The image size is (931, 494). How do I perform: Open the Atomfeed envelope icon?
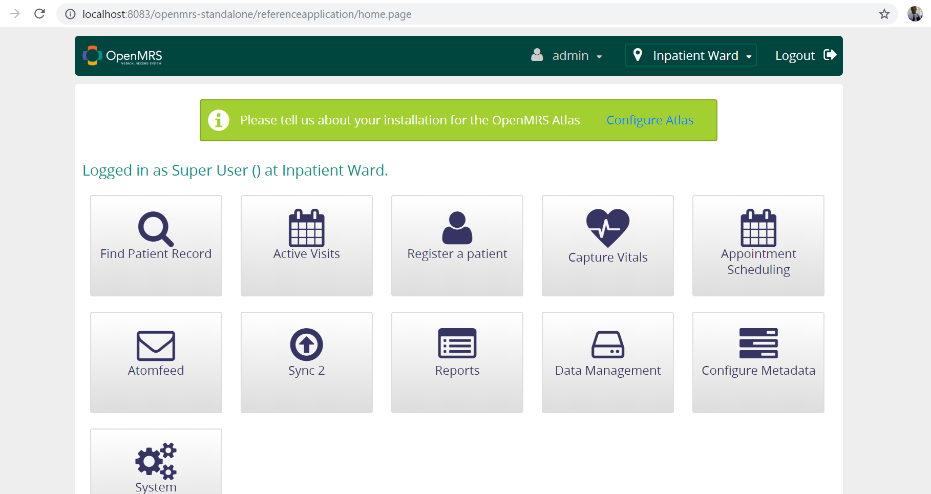tap(156, 346)
